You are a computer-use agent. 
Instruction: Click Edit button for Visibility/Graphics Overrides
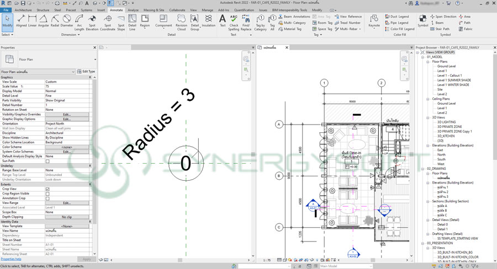pyautogui.click(x=67, y=115)
